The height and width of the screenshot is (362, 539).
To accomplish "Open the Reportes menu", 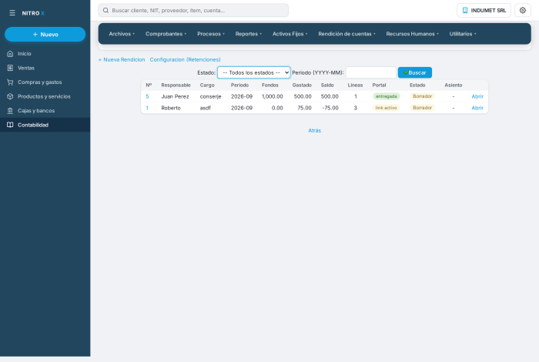I will coord(249,34).
